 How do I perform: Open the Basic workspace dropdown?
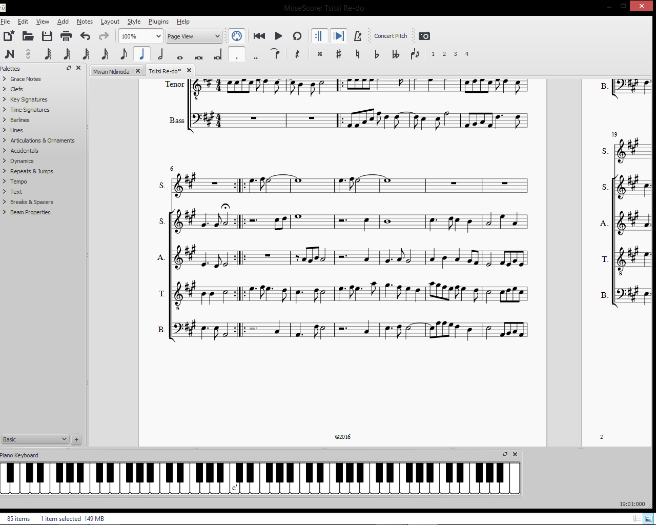pos(34,439)
